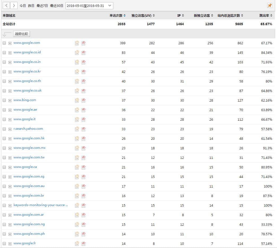The width and height of the screenshot is (277, 248).
Task: Click the 趋势比较 button
Action: 21,34
